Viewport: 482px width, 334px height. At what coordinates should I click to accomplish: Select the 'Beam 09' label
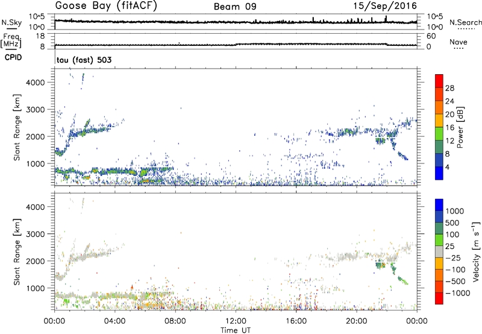(x=235, y=7)
